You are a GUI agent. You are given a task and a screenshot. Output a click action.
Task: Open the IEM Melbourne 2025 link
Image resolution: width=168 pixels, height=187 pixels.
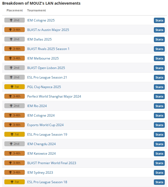43,58
